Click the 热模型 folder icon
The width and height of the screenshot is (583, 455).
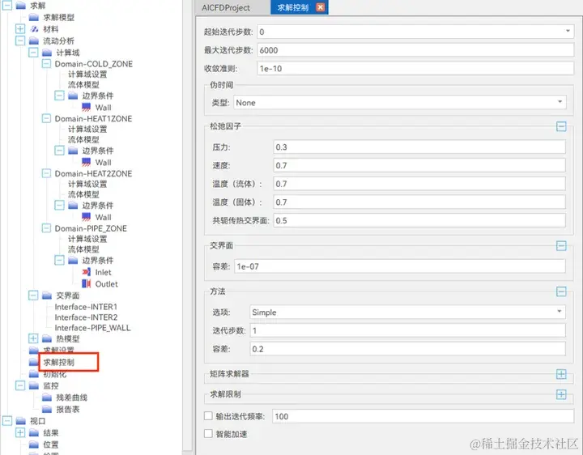47,338
